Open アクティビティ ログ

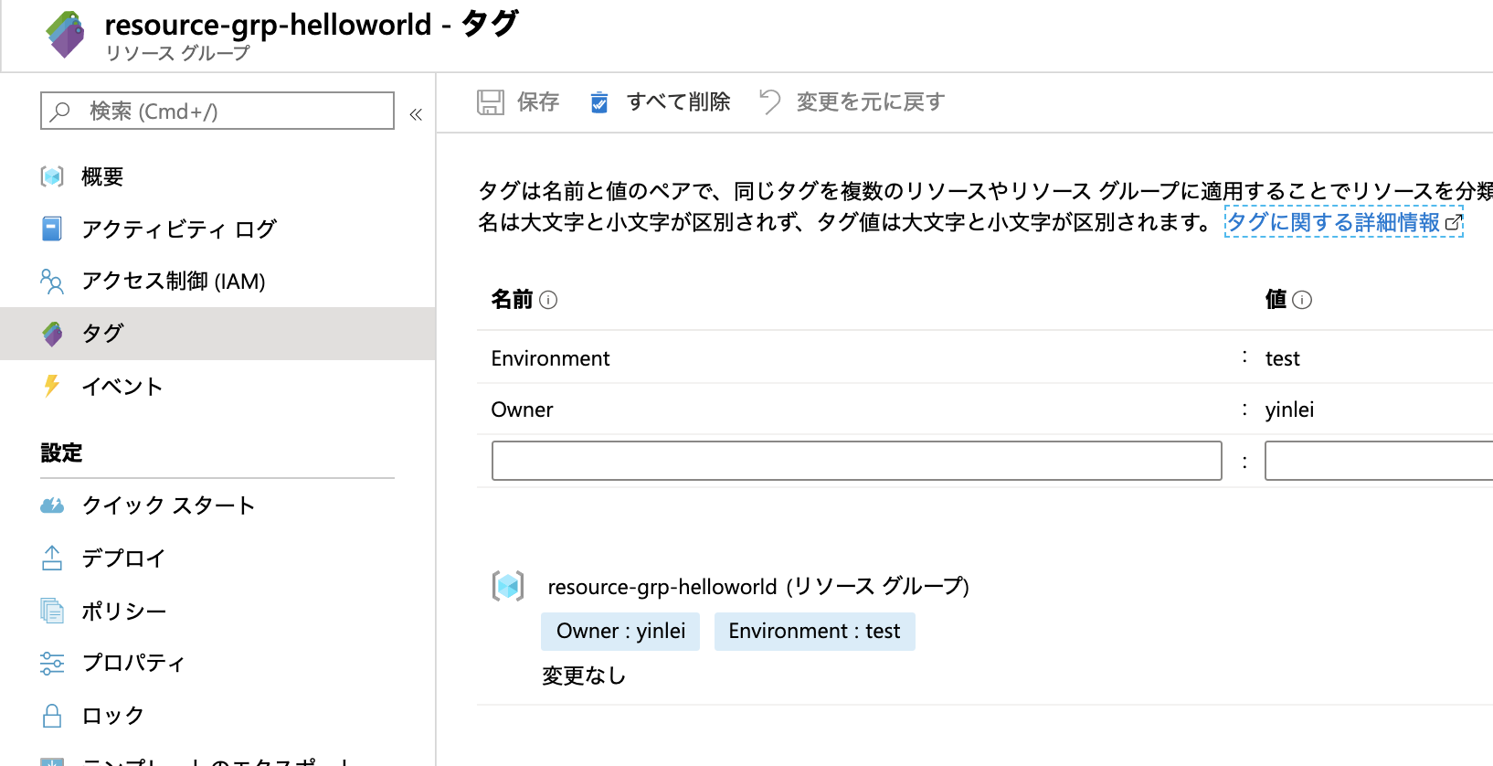point(179,229)
